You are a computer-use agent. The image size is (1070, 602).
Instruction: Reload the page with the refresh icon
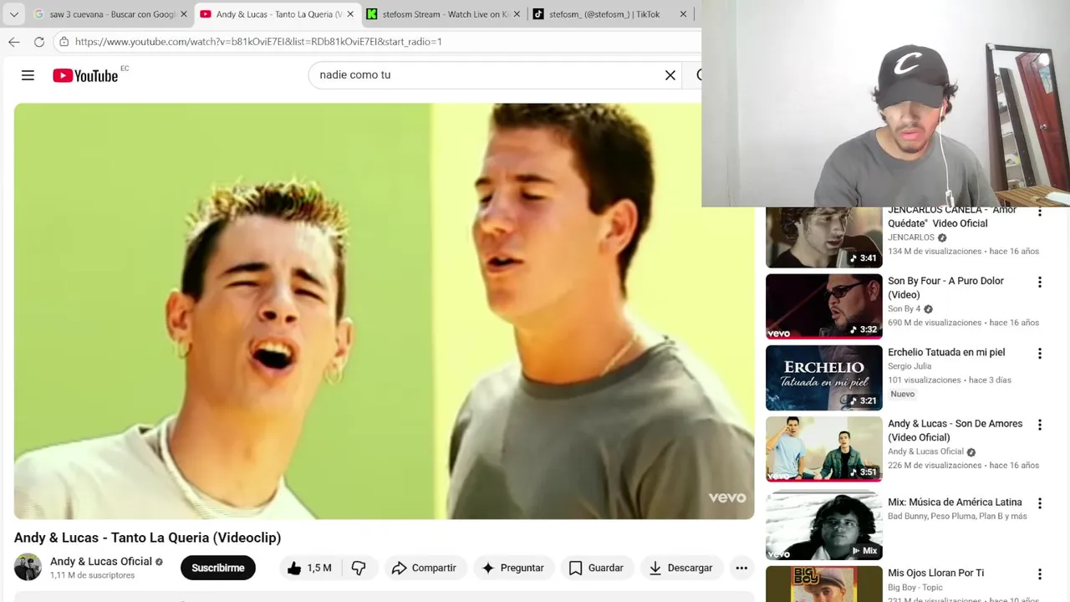click(39, 41)
